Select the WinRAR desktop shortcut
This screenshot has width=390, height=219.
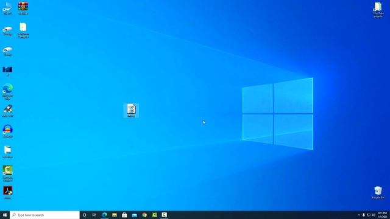point(23,8)
